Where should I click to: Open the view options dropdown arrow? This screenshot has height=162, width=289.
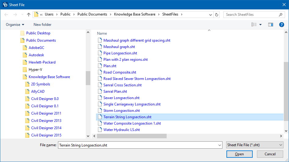[260, 25]
